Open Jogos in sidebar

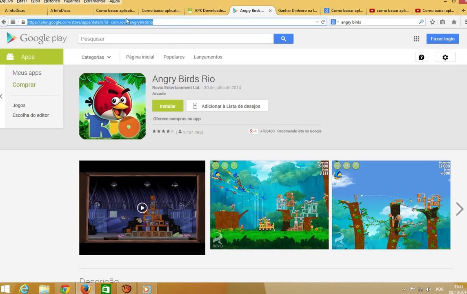[19, 105]
